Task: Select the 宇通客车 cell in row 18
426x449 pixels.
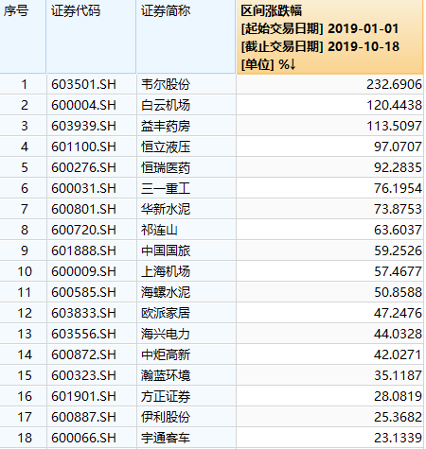Action: [186, 438]
